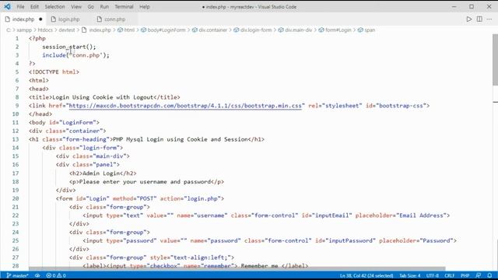The height and width of the screenshot is (280, 498).
Task: Open the editor More Actions menu
Action: (489, 19)
